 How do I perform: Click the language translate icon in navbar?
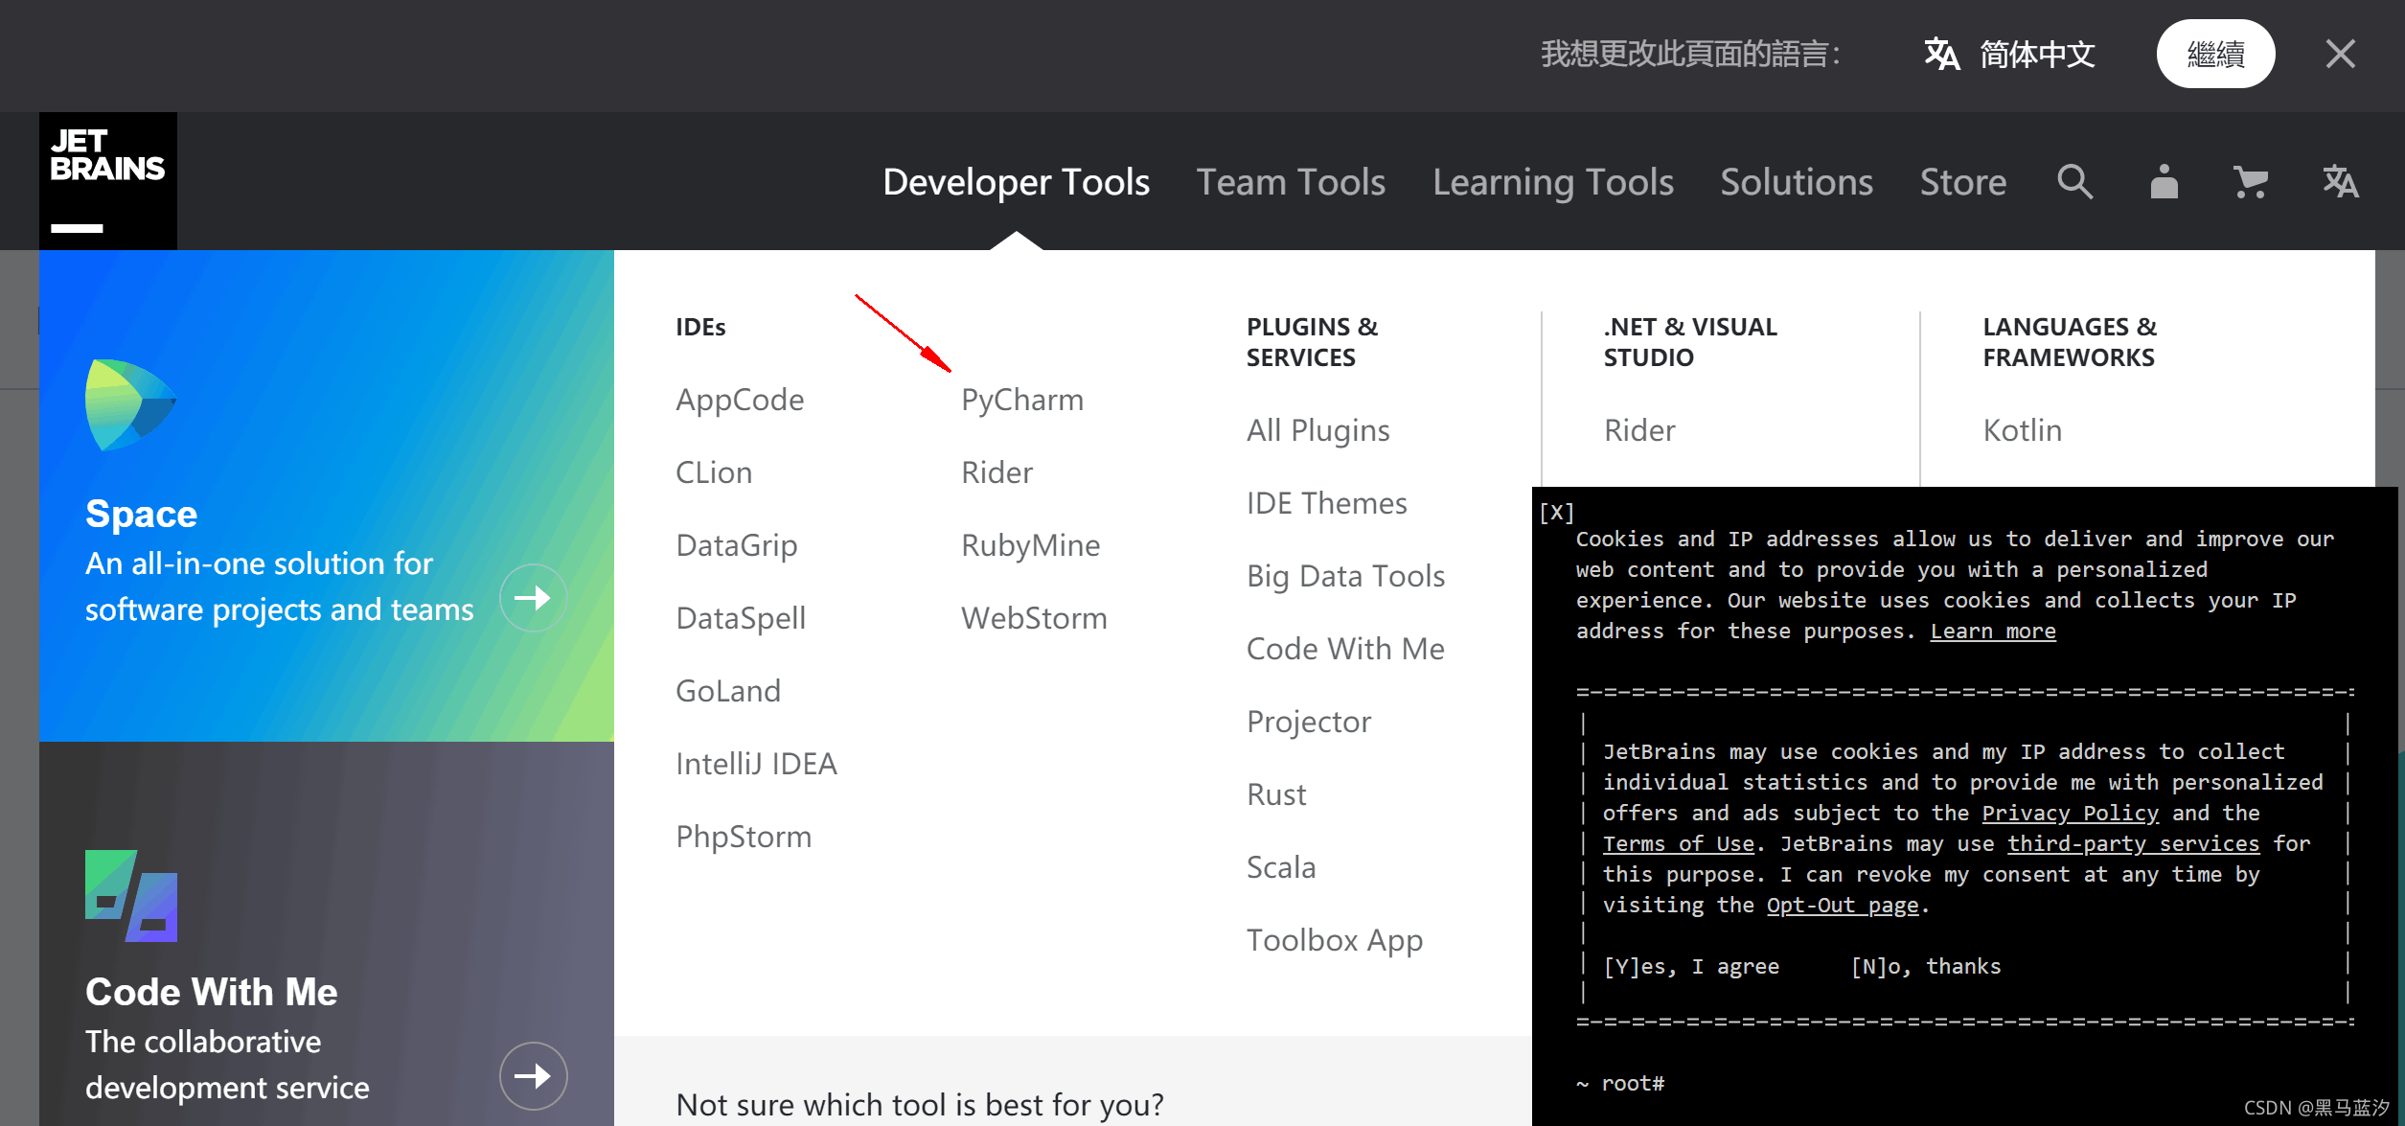pos(2339,182)
